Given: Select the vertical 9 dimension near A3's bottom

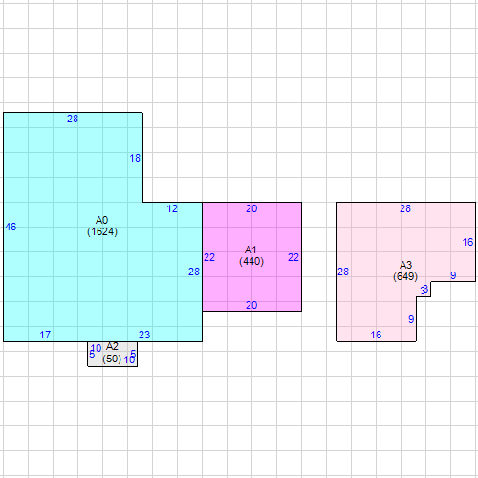Looking at the screenshot, I should [411, 319].
